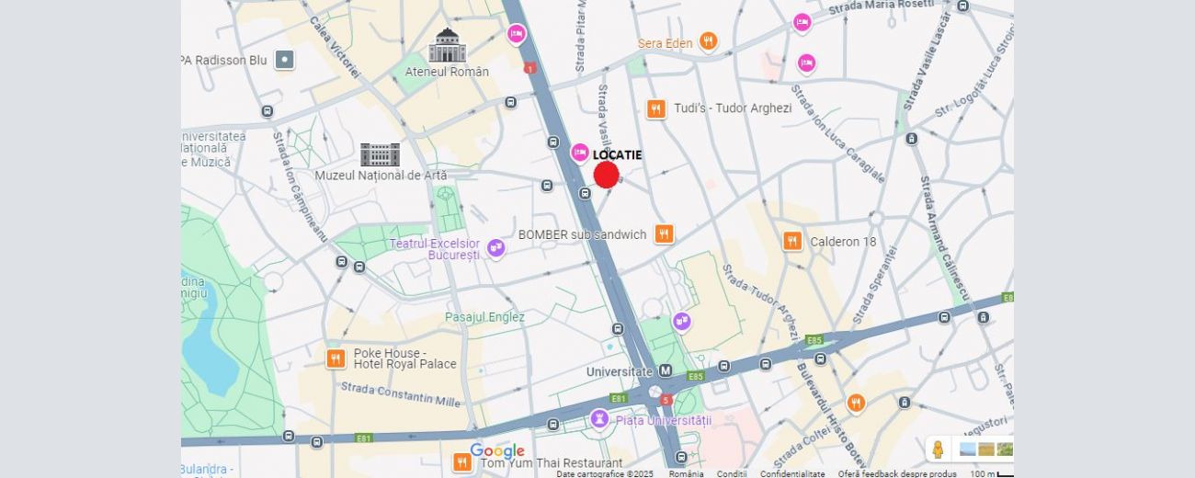
Task: Select the Calderon 18 restaurant icon
Action: (x=792, y=242)
